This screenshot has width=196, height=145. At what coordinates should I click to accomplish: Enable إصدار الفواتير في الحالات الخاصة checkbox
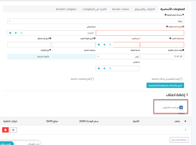[181, 79]
